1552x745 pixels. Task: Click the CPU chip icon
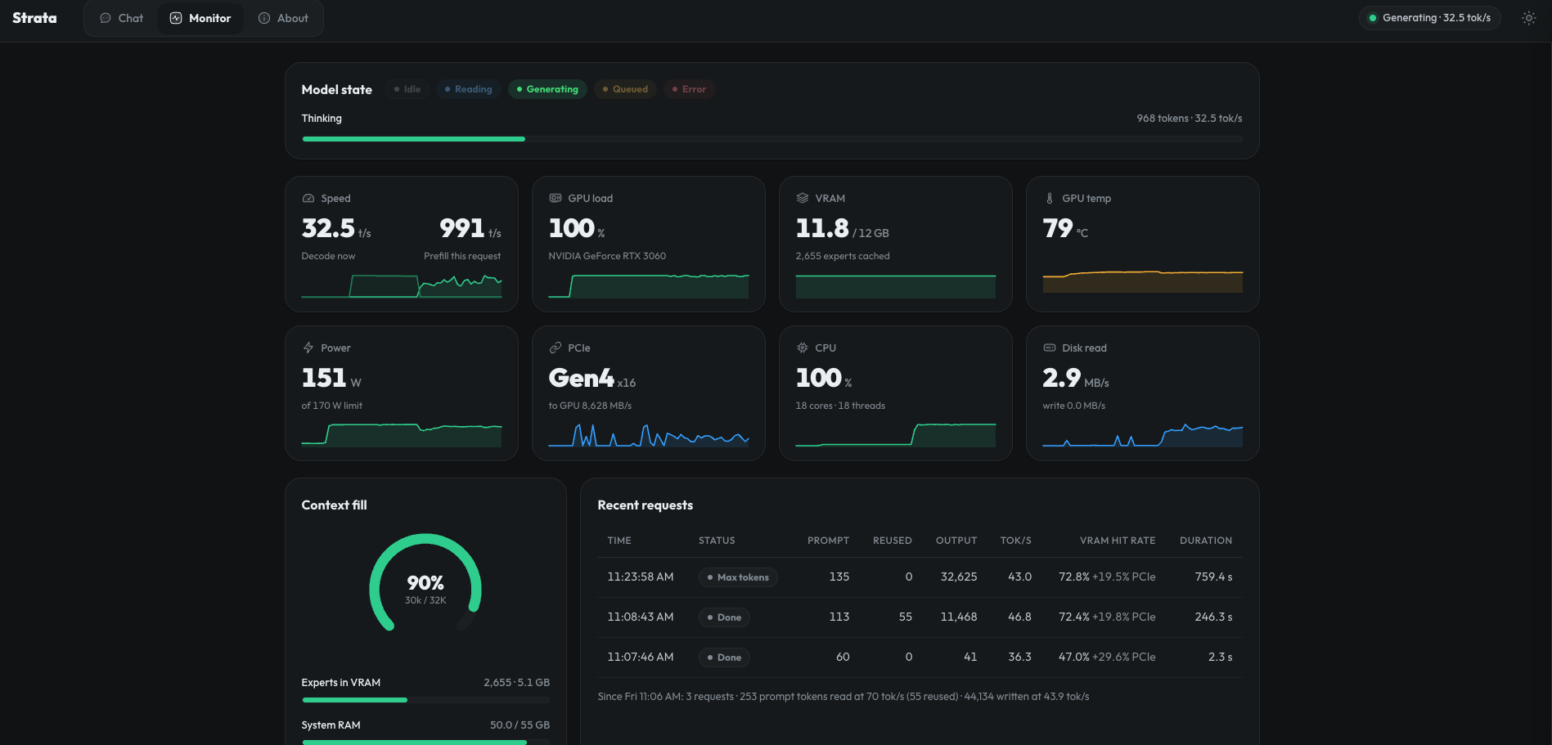[x=803, y=348]
